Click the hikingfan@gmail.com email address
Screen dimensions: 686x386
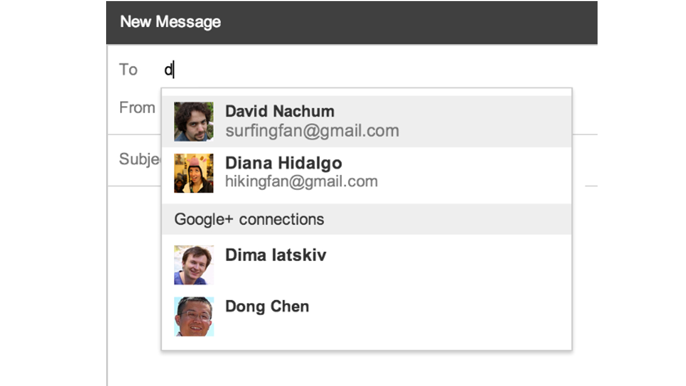click(301, 182)
